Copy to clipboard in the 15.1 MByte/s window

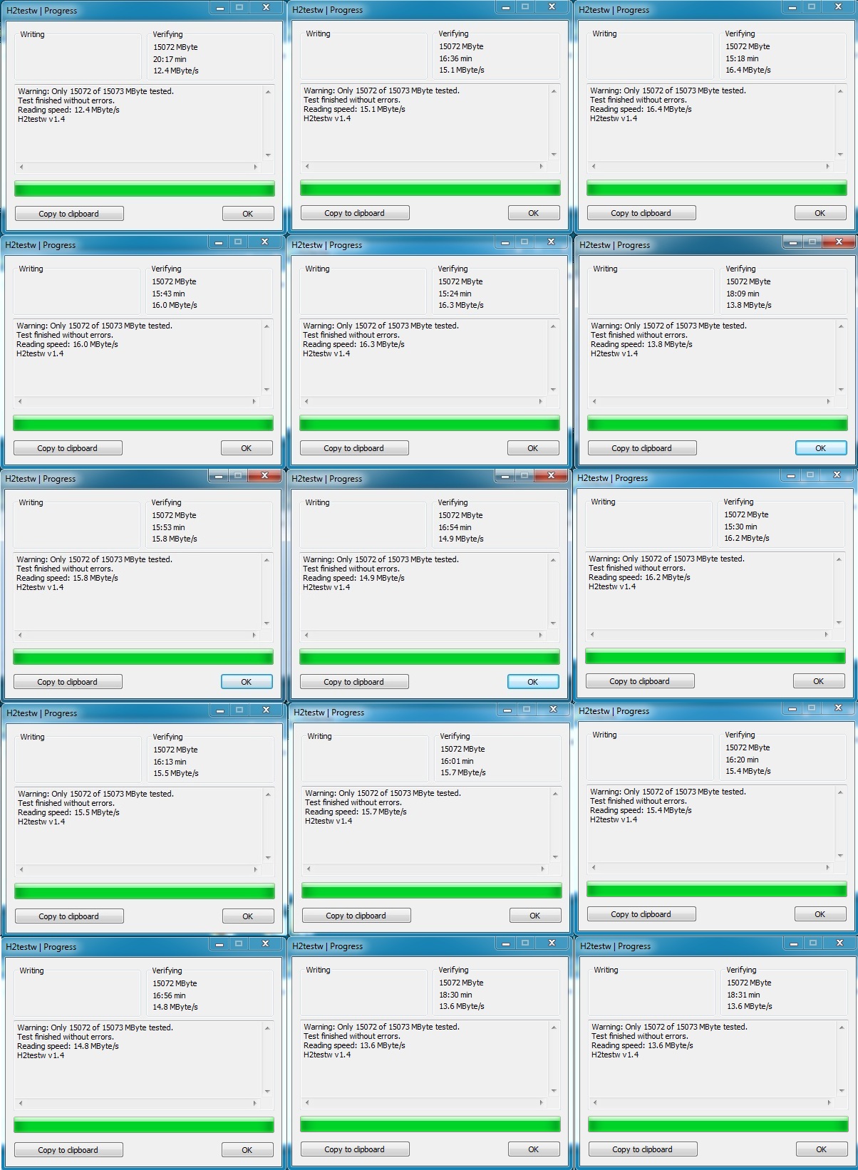click(355, 213)
